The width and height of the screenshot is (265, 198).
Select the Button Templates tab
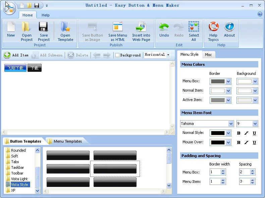[x=24, y=141]
